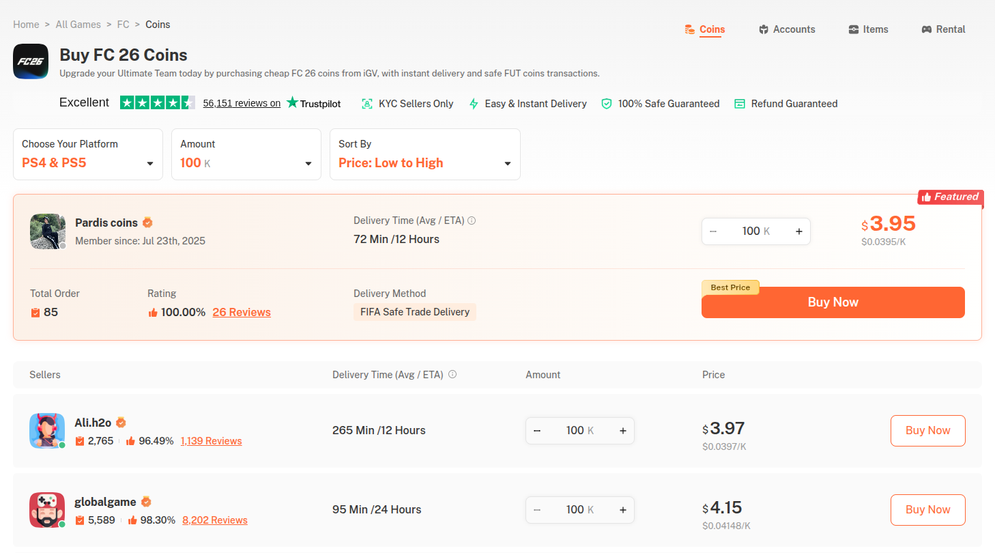
Task: Expand the Amount dropdown
Action: tap(246, 154)
